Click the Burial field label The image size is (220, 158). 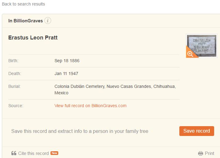coord(14,86)
